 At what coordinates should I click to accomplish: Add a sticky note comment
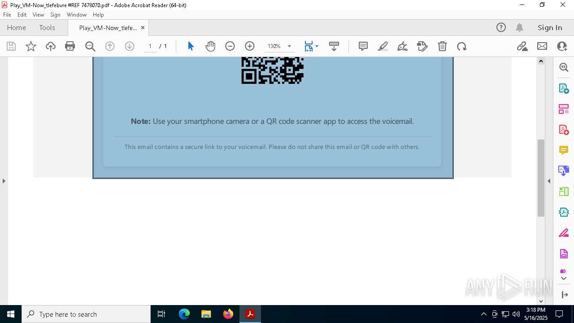363,46
